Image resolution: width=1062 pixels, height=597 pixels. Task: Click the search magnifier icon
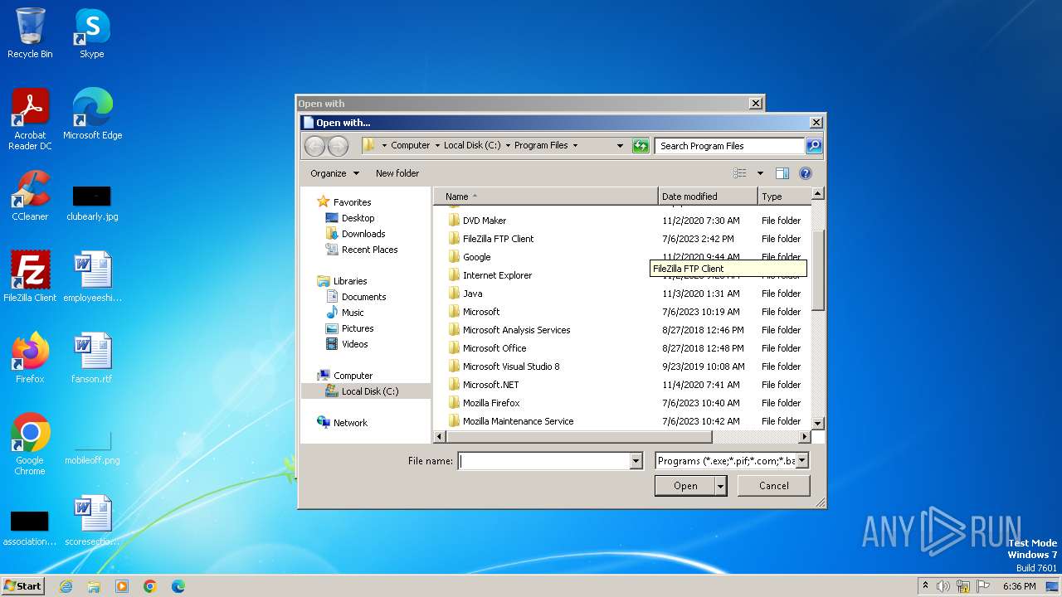click(814, 146)
